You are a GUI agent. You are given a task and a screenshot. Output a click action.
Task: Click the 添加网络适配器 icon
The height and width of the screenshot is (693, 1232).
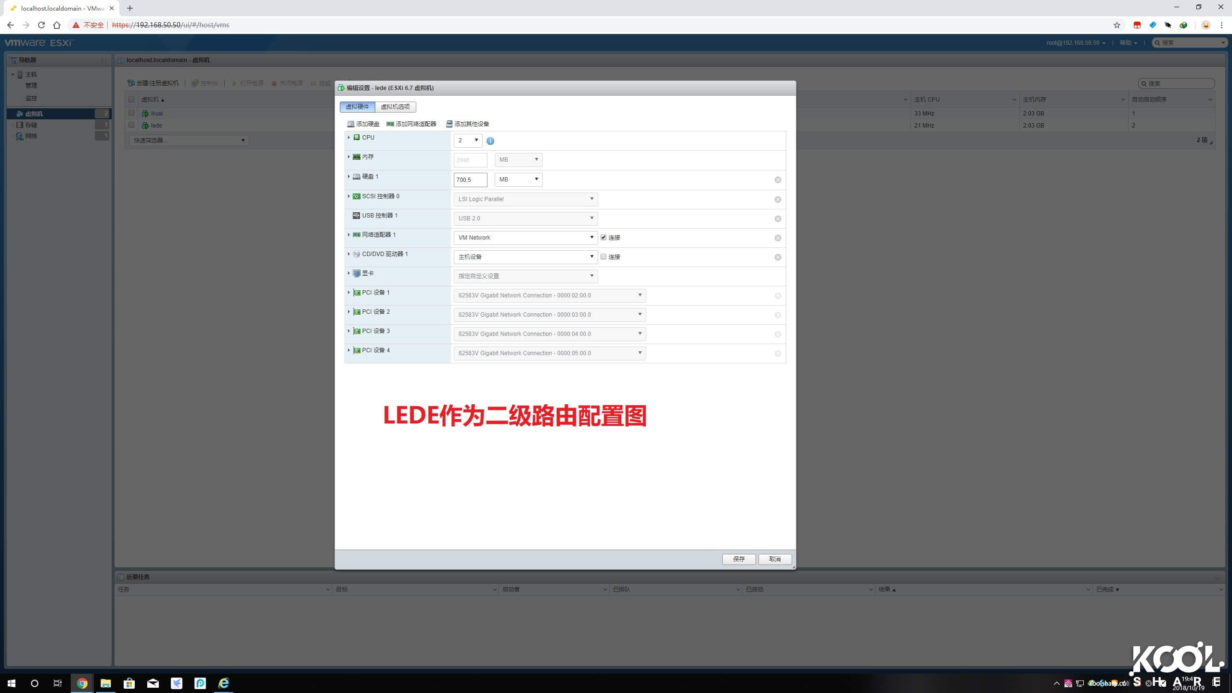coord(390,124)
